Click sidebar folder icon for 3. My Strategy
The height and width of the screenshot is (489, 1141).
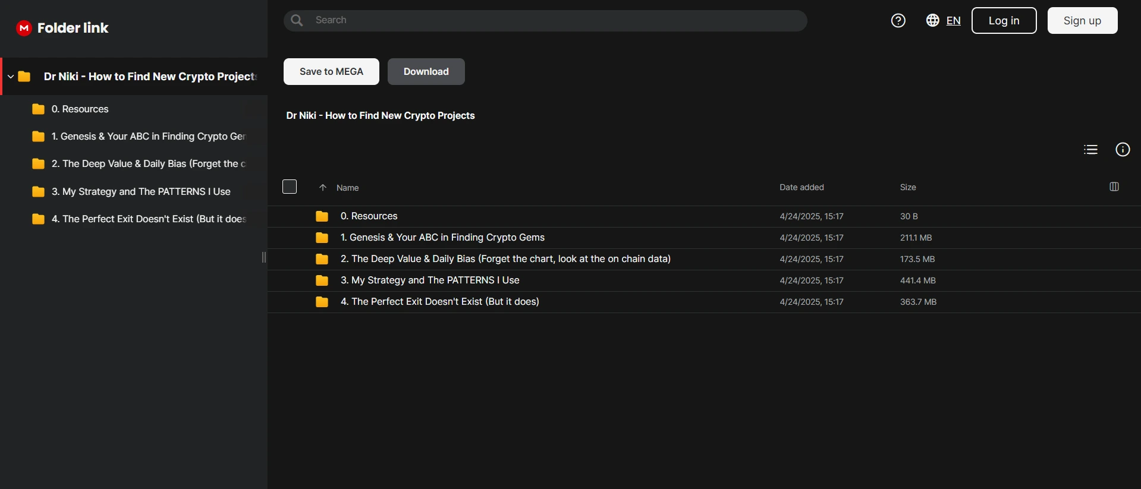pos(38,191)
